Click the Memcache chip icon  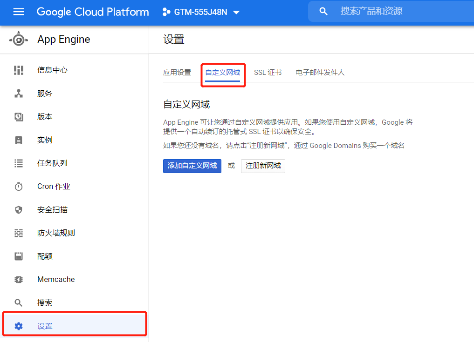coord(19,280)
